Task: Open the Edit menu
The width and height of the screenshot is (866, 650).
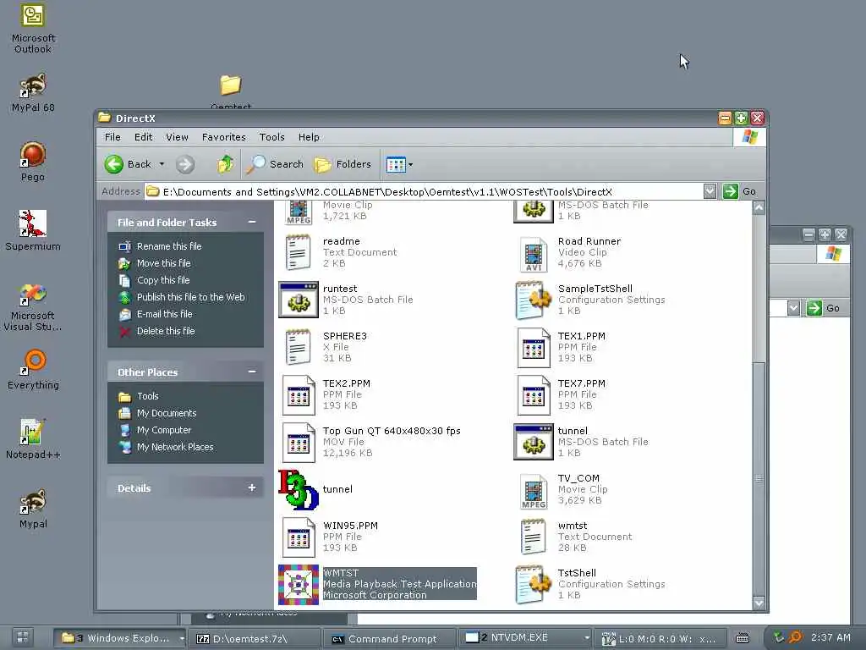Action: click(x=144, y=137)
